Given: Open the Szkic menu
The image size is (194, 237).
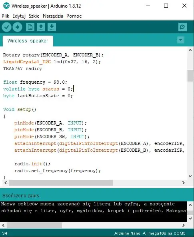Looking at the screenshot, I should pyautogui.click(x=34, y=16).
